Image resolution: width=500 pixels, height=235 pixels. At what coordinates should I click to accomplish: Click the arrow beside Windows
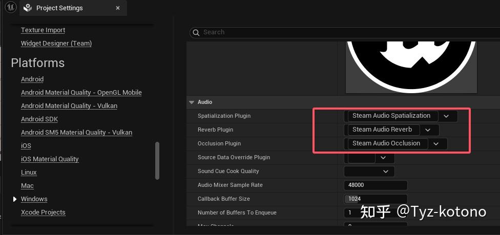(15, 199)
